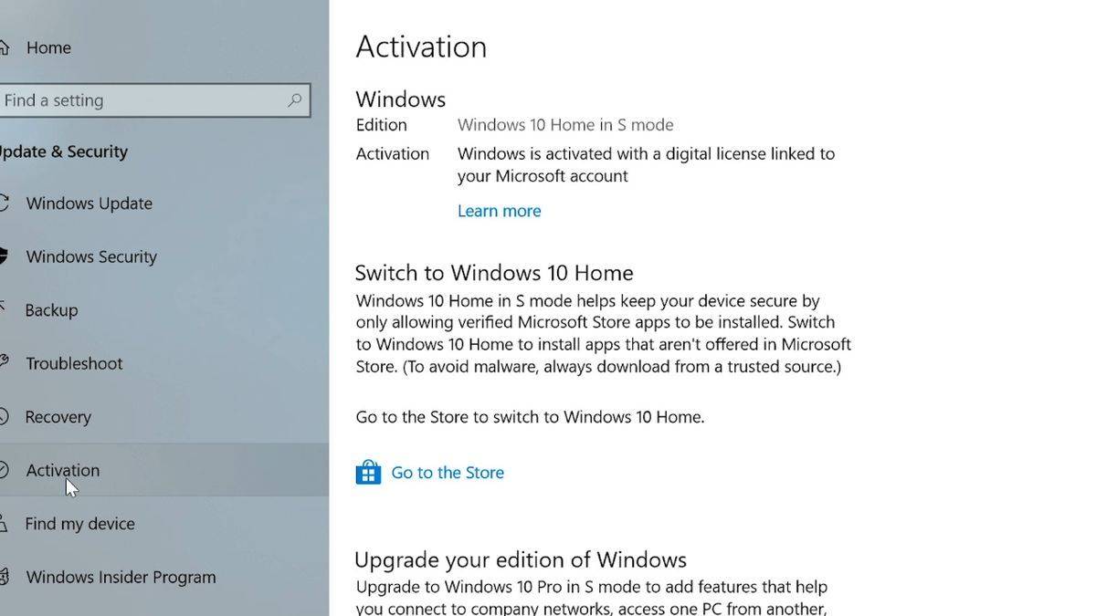Open Windows Update settings

coord(89,203)
